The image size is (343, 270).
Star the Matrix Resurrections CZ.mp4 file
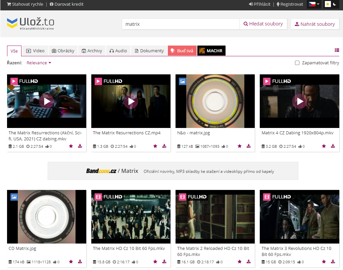155,146
